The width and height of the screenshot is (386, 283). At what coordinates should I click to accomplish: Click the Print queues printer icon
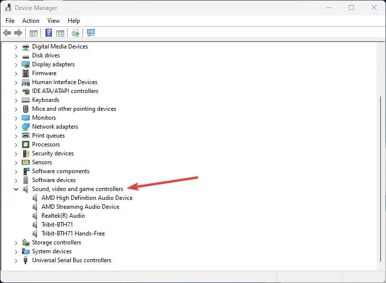click(26, 136)
